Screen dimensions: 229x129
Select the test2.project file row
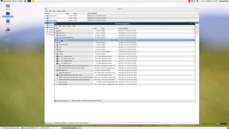[125, 85]
